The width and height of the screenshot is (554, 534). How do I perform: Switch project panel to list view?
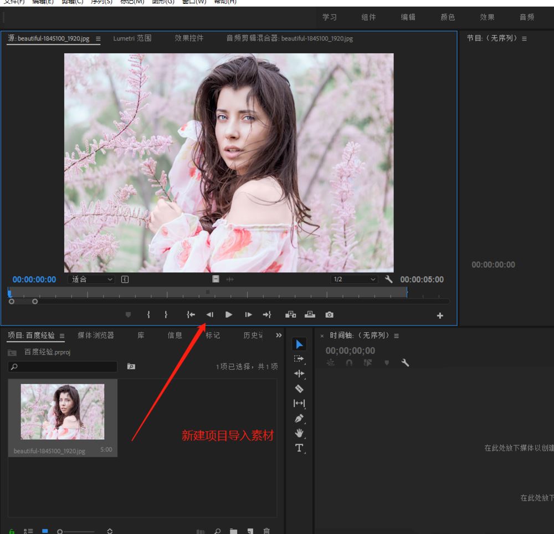28,531
